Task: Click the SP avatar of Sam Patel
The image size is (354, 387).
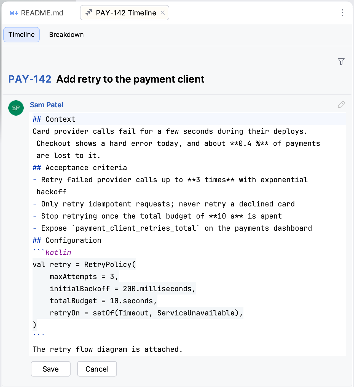Action: point(16,108)
